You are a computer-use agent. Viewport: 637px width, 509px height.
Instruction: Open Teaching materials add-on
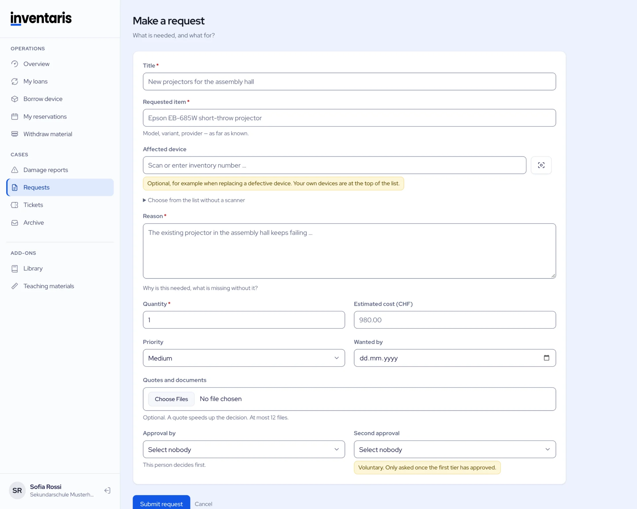tap(60, 286)
